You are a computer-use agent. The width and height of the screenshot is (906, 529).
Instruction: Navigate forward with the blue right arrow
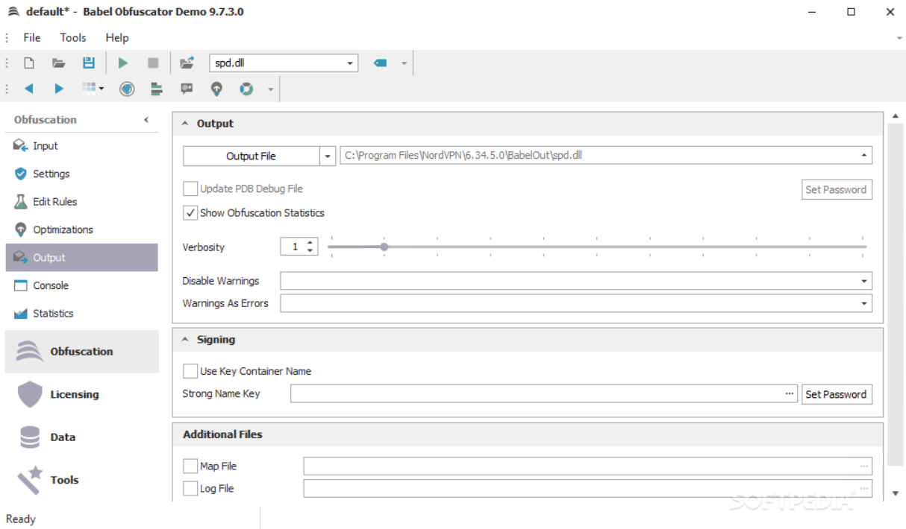[59, 89]
